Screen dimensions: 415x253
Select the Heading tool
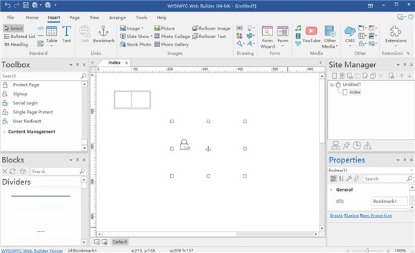click(x=16, y=44)
